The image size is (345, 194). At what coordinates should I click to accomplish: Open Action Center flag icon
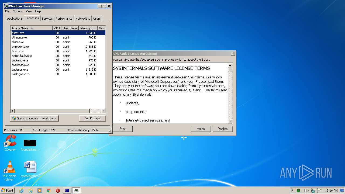click(319, 190)
